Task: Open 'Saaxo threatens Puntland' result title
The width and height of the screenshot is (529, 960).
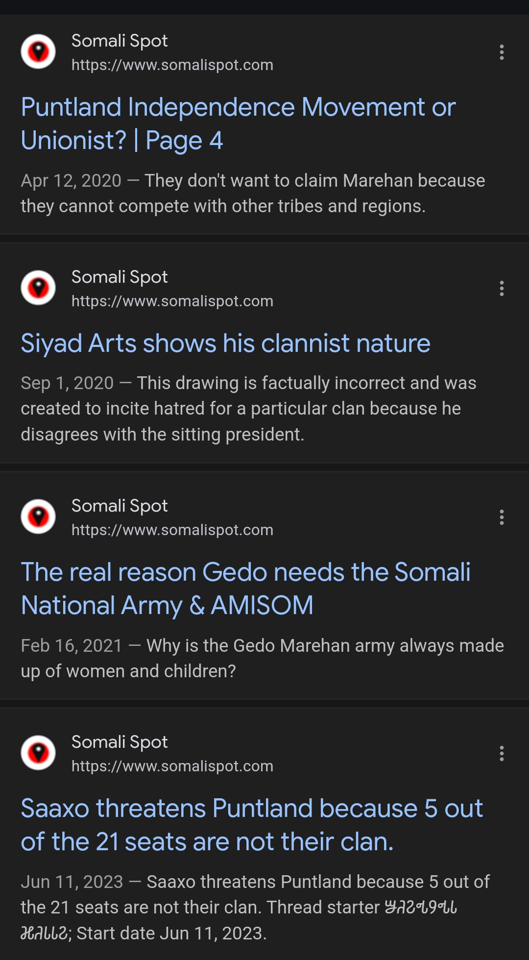Action: [252, 825]
